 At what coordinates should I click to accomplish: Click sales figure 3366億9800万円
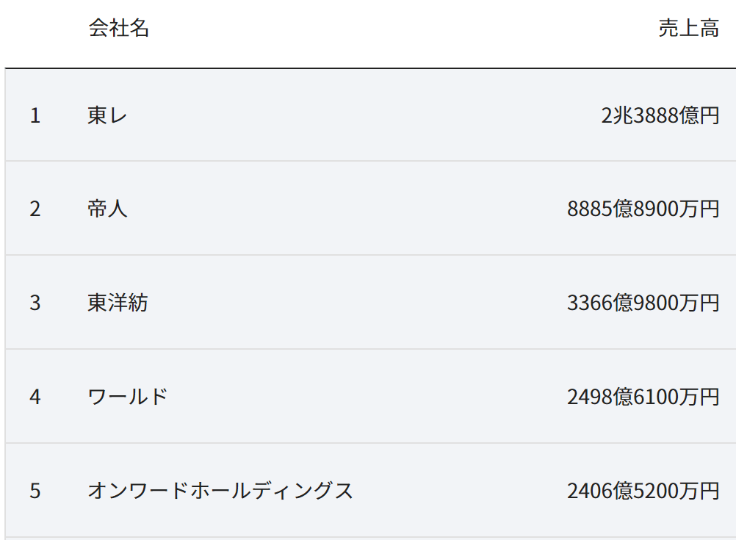coord(643,303)
